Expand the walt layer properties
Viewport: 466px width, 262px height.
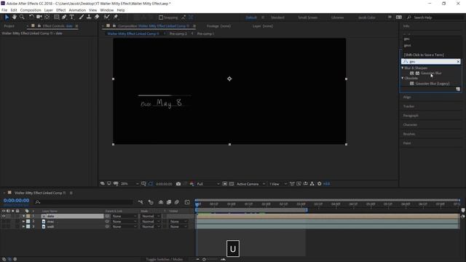[x=23, y=226]
